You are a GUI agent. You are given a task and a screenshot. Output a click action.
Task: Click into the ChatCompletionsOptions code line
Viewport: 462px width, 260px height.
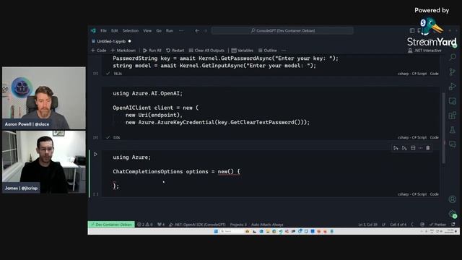point(176,172)
